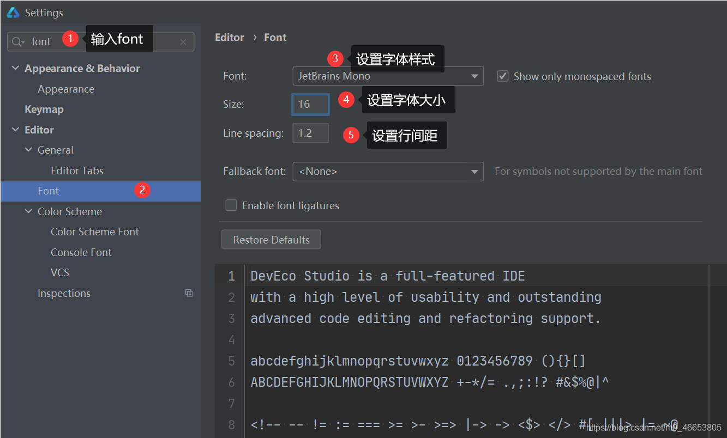Collapse the Appearance & Behavior tree section
727x438 pixels.
tap(15, 69)
